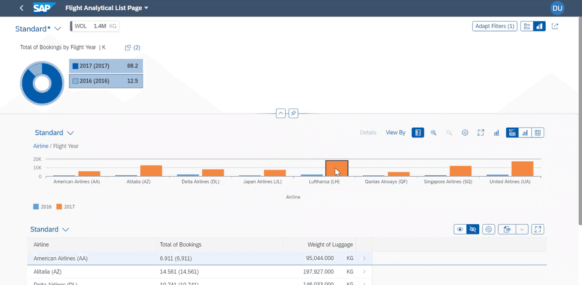582x285 pixels.
Task: Click the Total of Bookings column header
Action: [219, 245]
